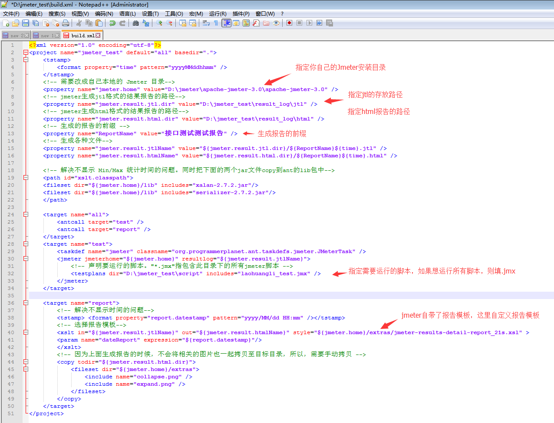554x423 pixels.
Task: Click the Zoom Out magnifier icon
Action: click(x=169, y=23)
